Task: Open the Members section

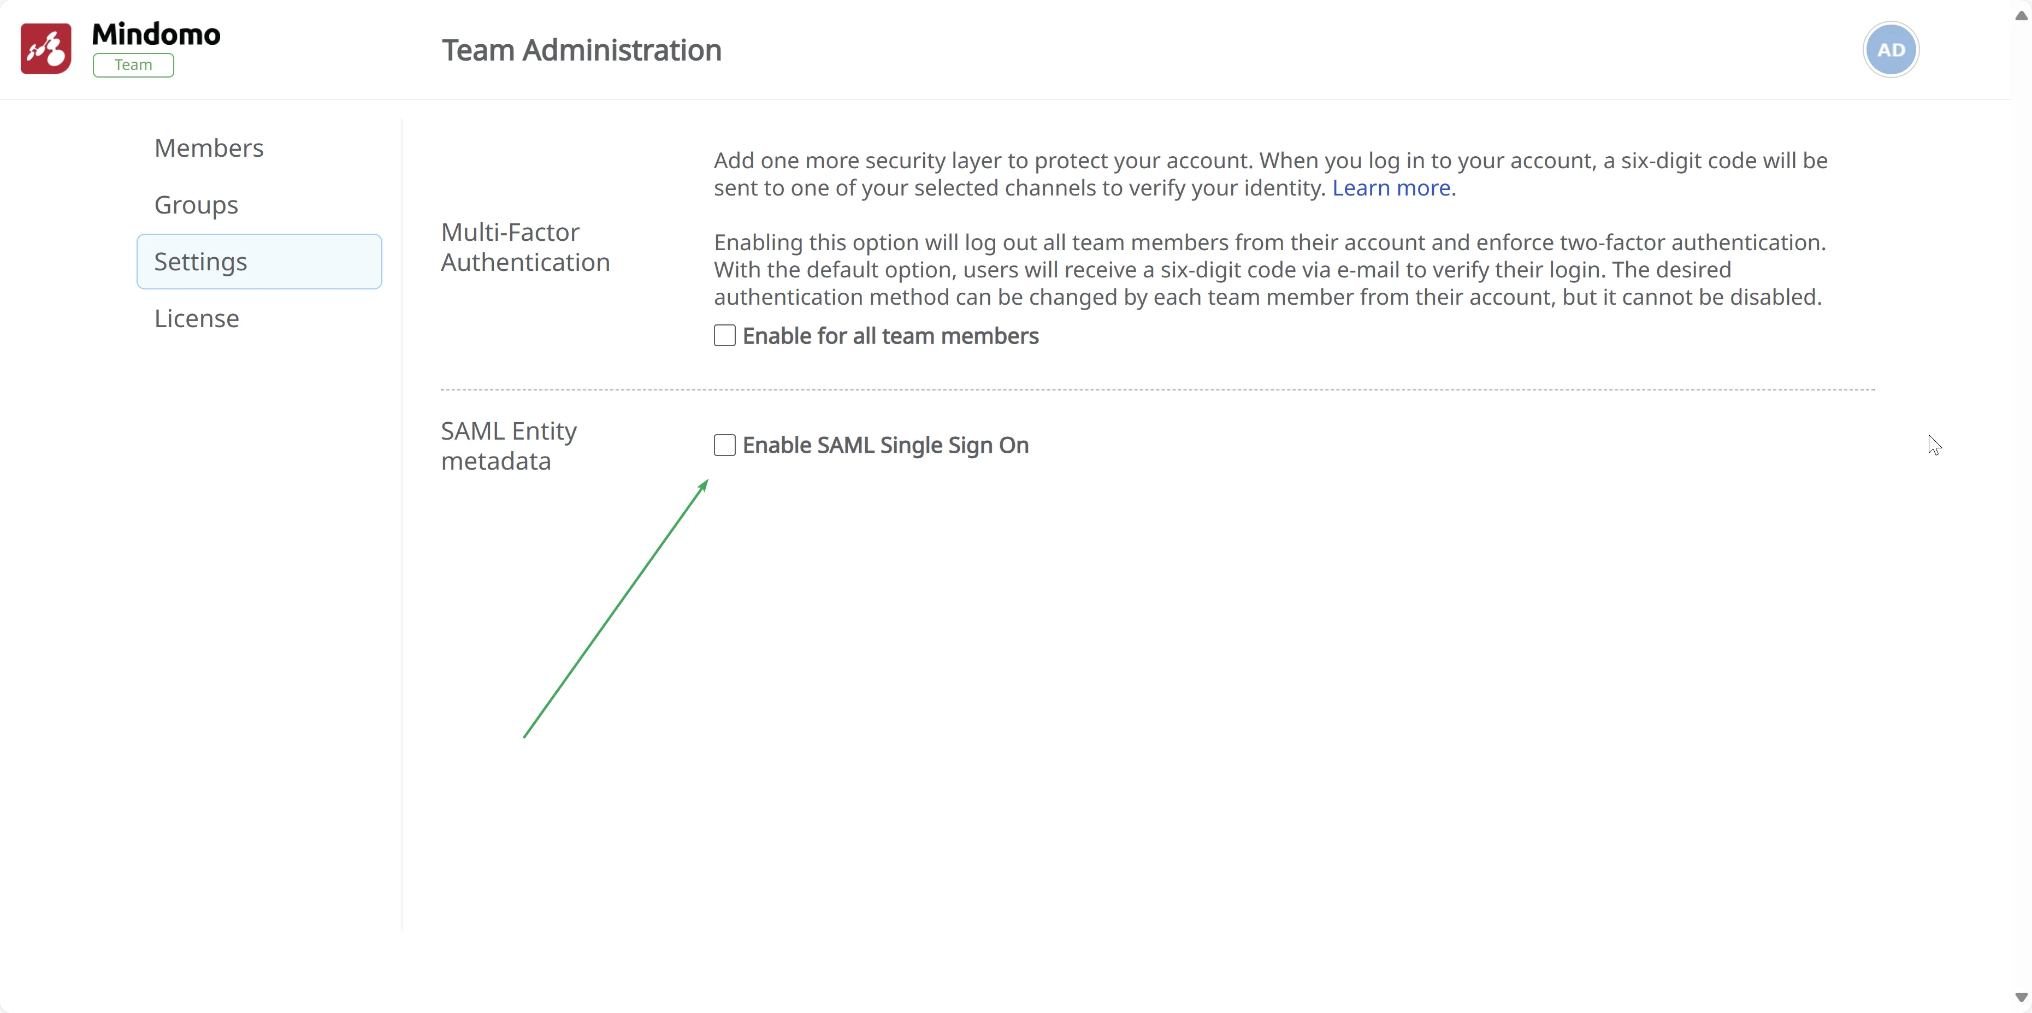Action: [208, 148]
